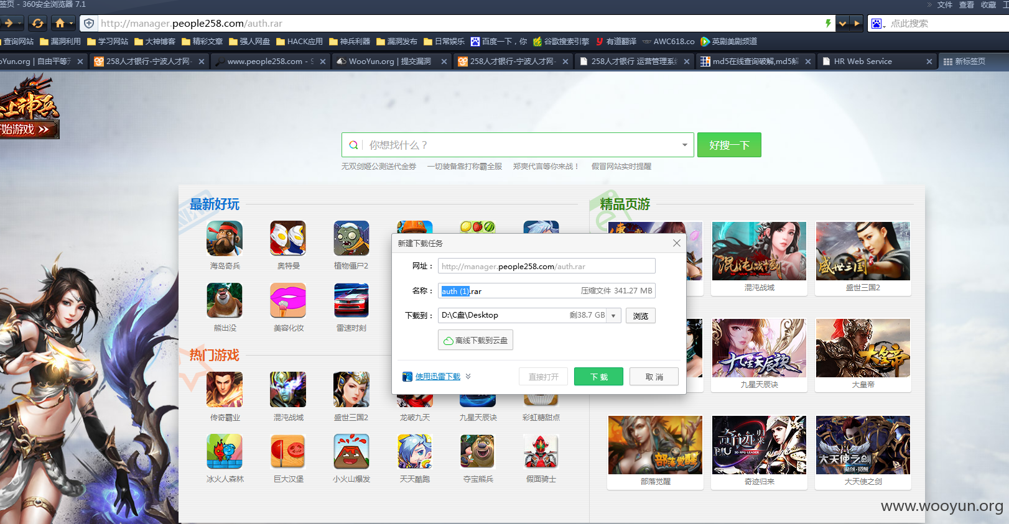Click the 离线下载到云盘 button

pyautogui.click(x=475, y=340)
